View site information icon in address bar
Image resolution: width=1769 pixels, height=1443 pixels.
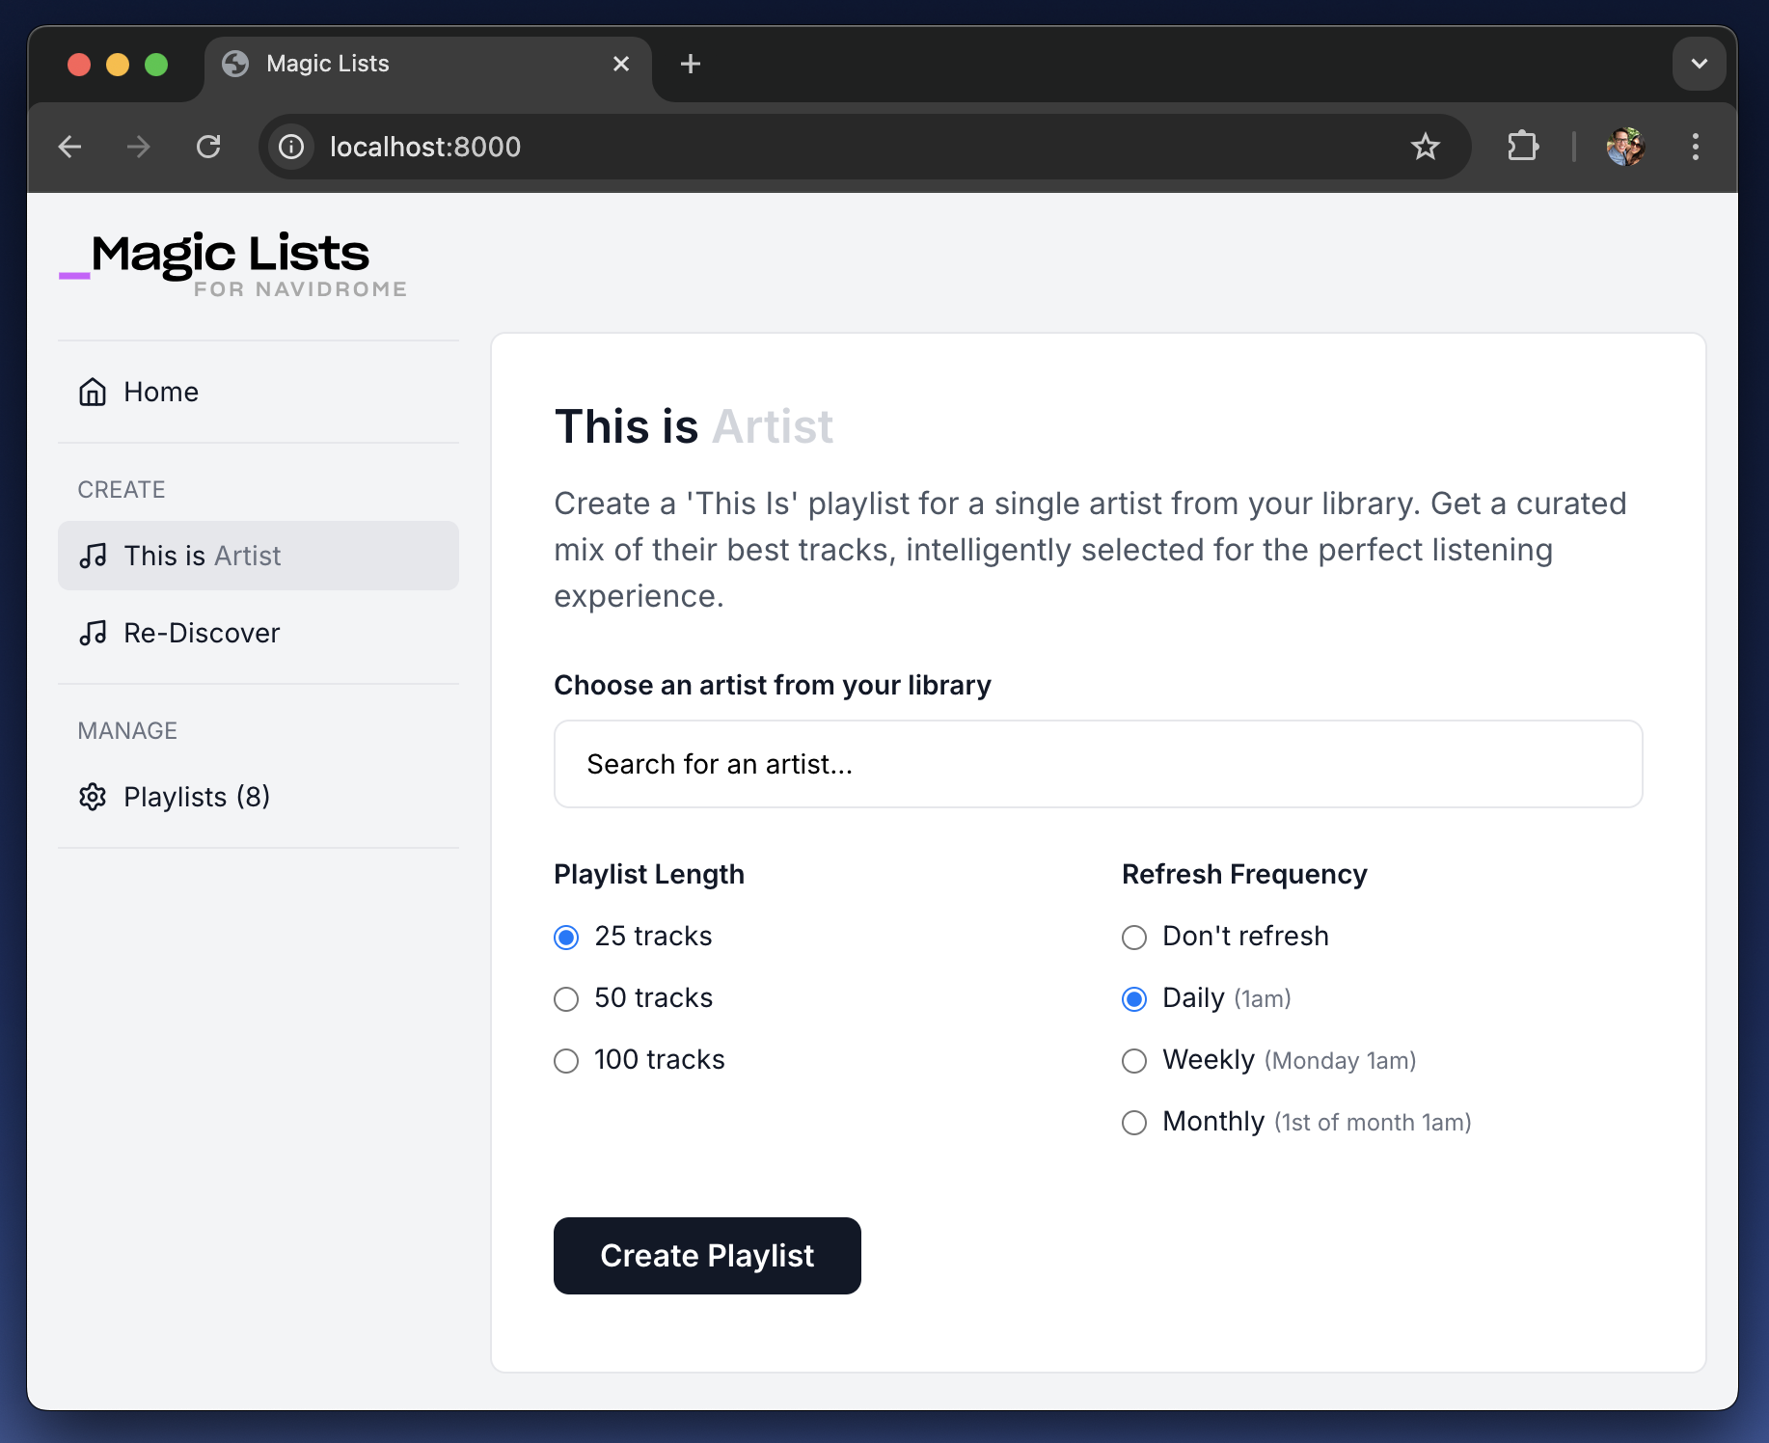[291, 147]
